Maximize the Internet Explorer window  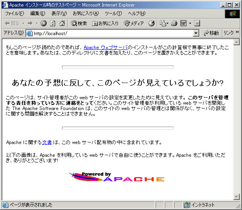[230, 5]
